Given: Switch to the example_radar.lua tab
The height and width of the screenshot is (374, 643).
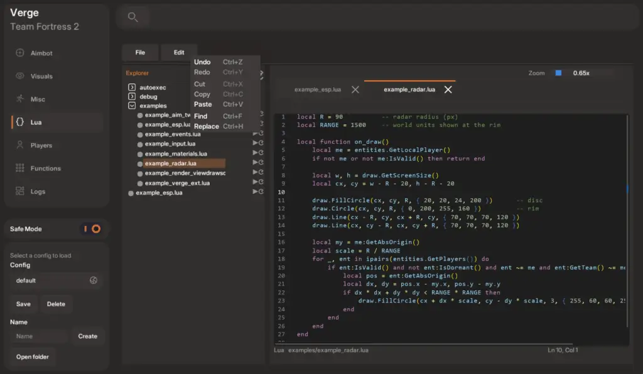Looking at the screenshot, I should pos(409,89).
